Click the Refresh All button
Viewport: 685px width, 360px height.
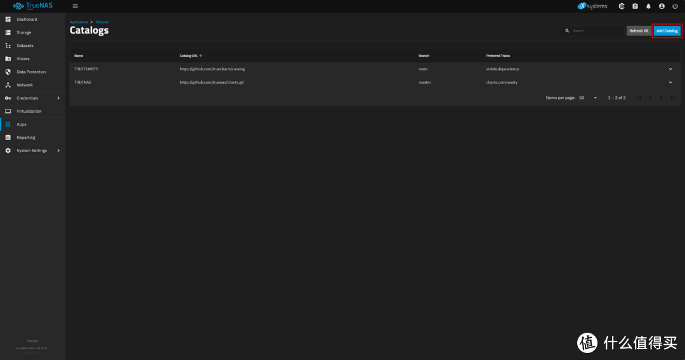click(639, 30)
